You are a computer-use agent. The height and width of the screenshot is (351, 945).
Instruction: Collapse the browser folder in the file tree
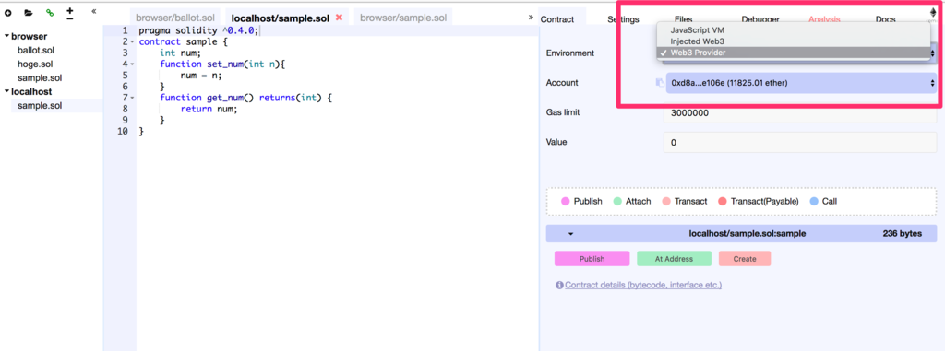pos(6,36)
